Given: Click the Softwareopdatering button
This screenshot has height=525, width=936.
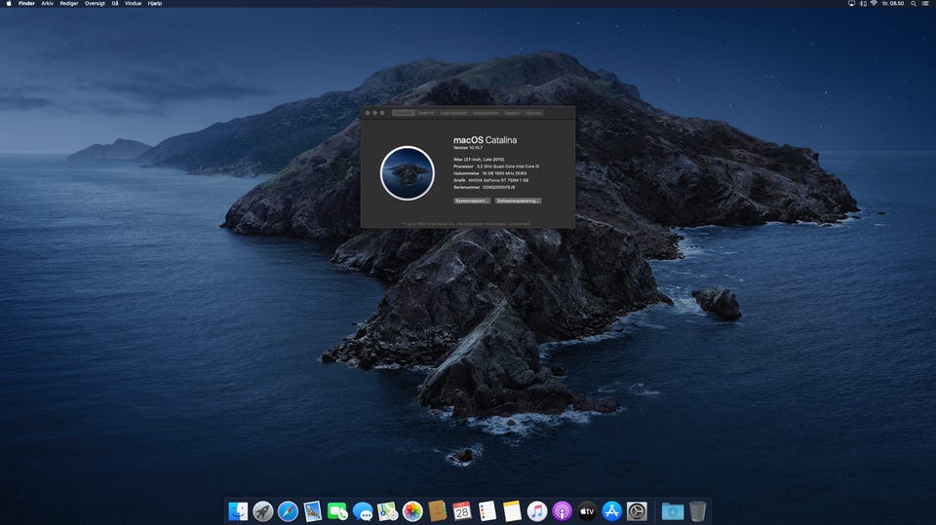Looking at the screenshot, I should click(518, 201).
